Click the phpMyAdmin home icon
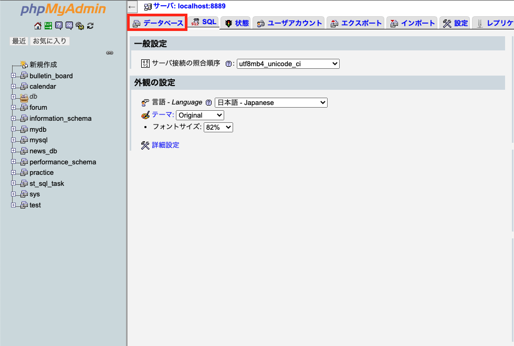Viewport: 514px width, 346px height. 37,25
